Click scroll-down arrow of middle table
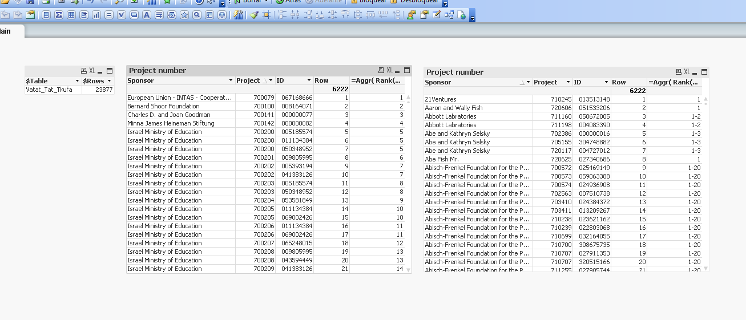 click(408, 270)
